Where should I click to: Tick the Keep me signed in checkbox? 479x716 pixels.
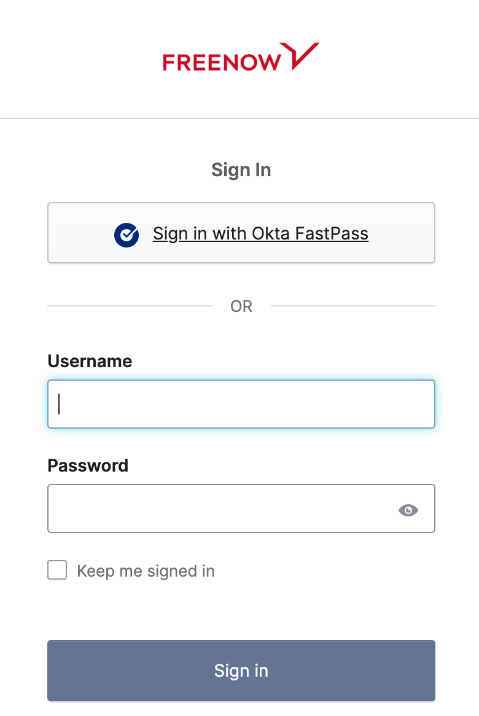(57, 570)
